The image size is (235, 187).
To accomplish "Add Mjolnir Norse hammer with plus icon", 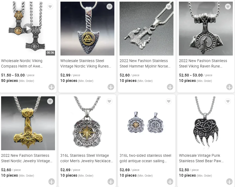I will [x=170, y=87].
